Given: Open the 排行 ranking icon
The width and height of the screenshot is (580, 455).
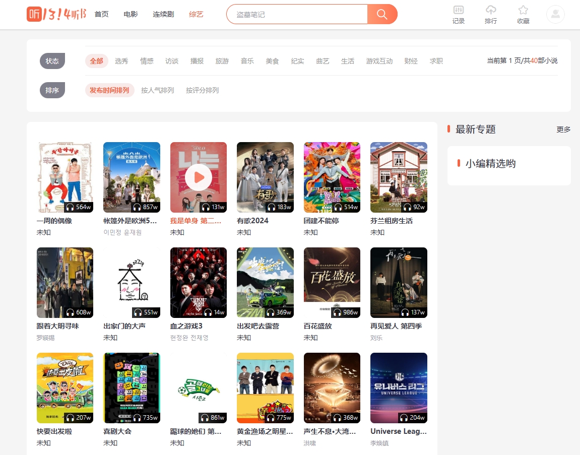Looking at the screenshot, I should point(491,15).
